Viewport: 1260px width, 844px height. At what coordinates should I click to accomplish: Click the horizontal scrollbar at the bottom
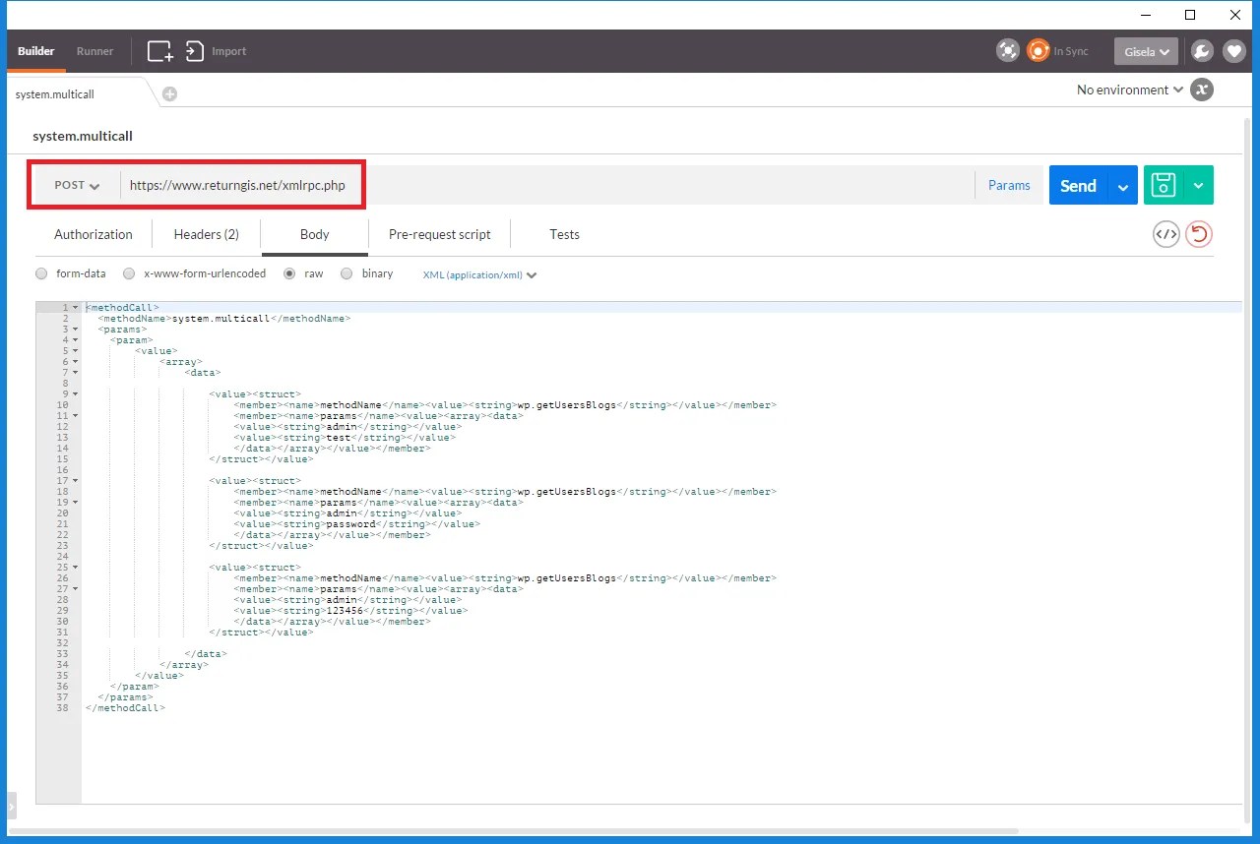click(x=512, y=832)
